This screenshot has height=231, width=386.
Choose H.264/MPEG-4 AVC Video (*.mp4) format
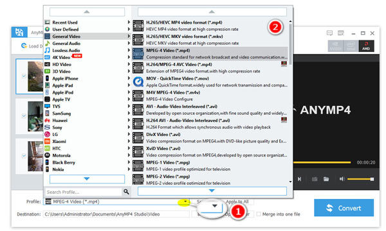click(x=210, y=68)
